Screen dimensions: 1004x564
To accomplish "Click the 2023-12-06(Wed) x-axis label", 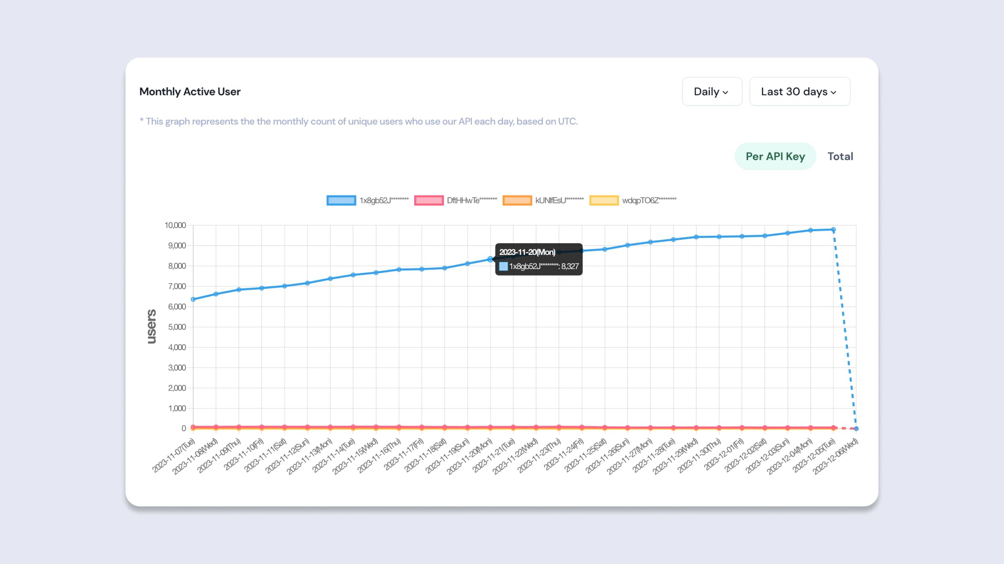I will 835,457.
